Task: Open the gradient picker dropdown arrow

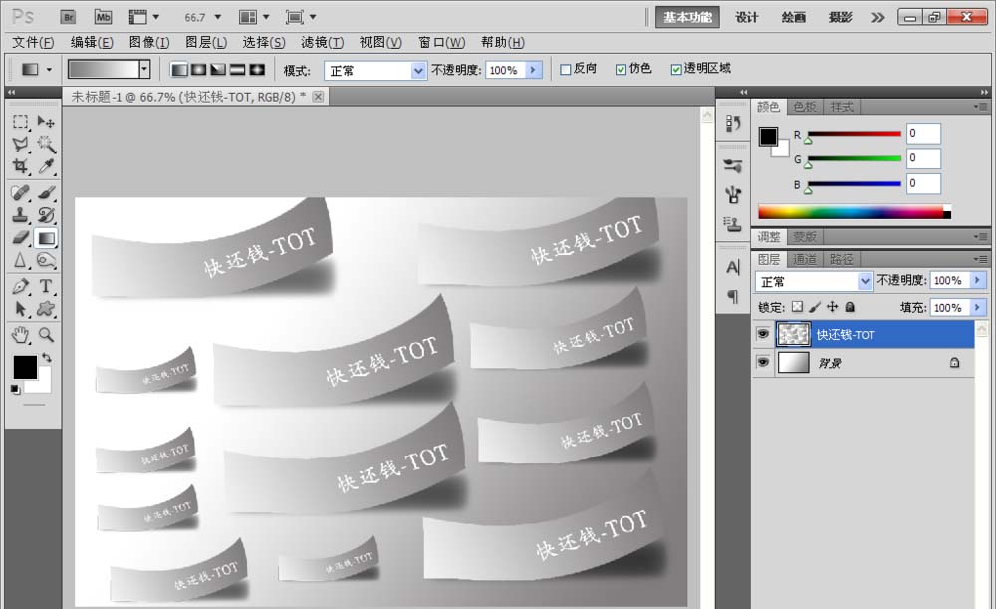Action: pos(144,69)
